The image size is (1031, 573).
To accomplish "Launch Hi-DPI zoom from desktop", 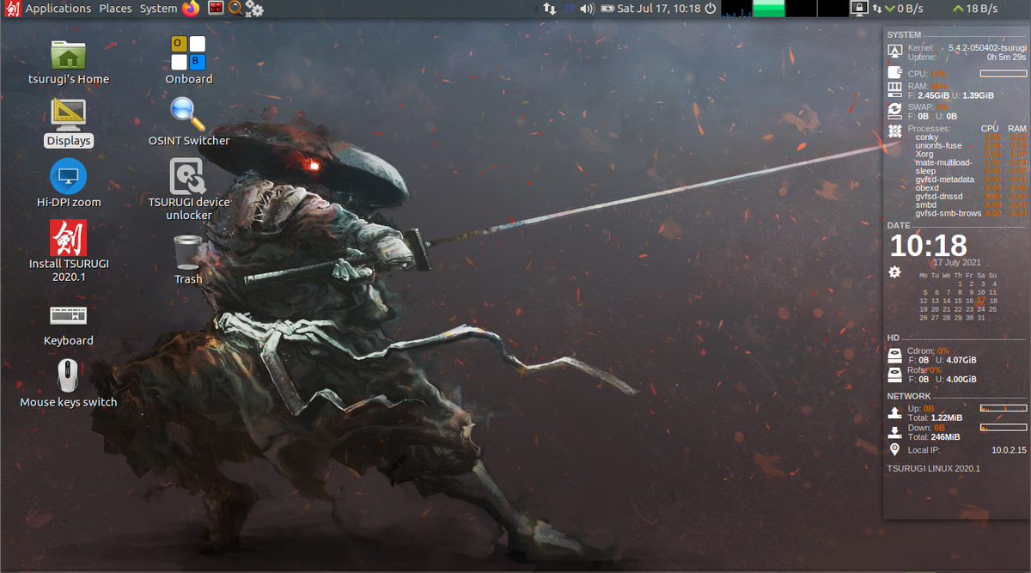I will tap(68, 184).
